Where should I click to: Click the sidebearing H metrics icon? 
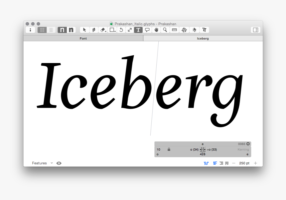[203, 149]
